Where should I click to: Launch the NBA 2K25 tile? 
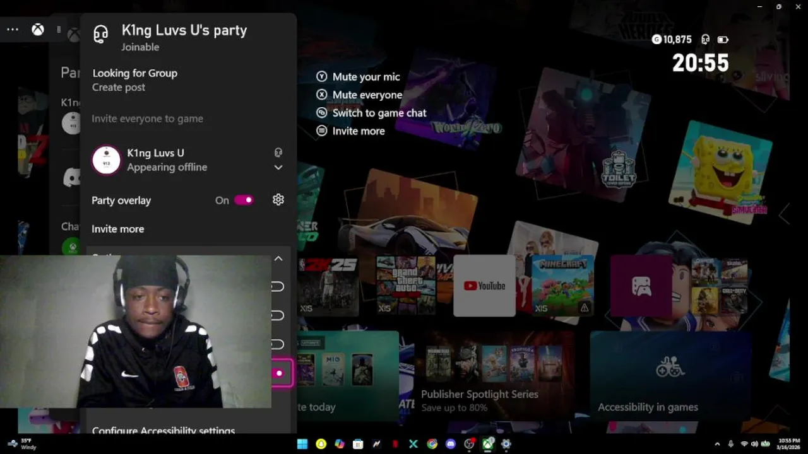(328, 286)
